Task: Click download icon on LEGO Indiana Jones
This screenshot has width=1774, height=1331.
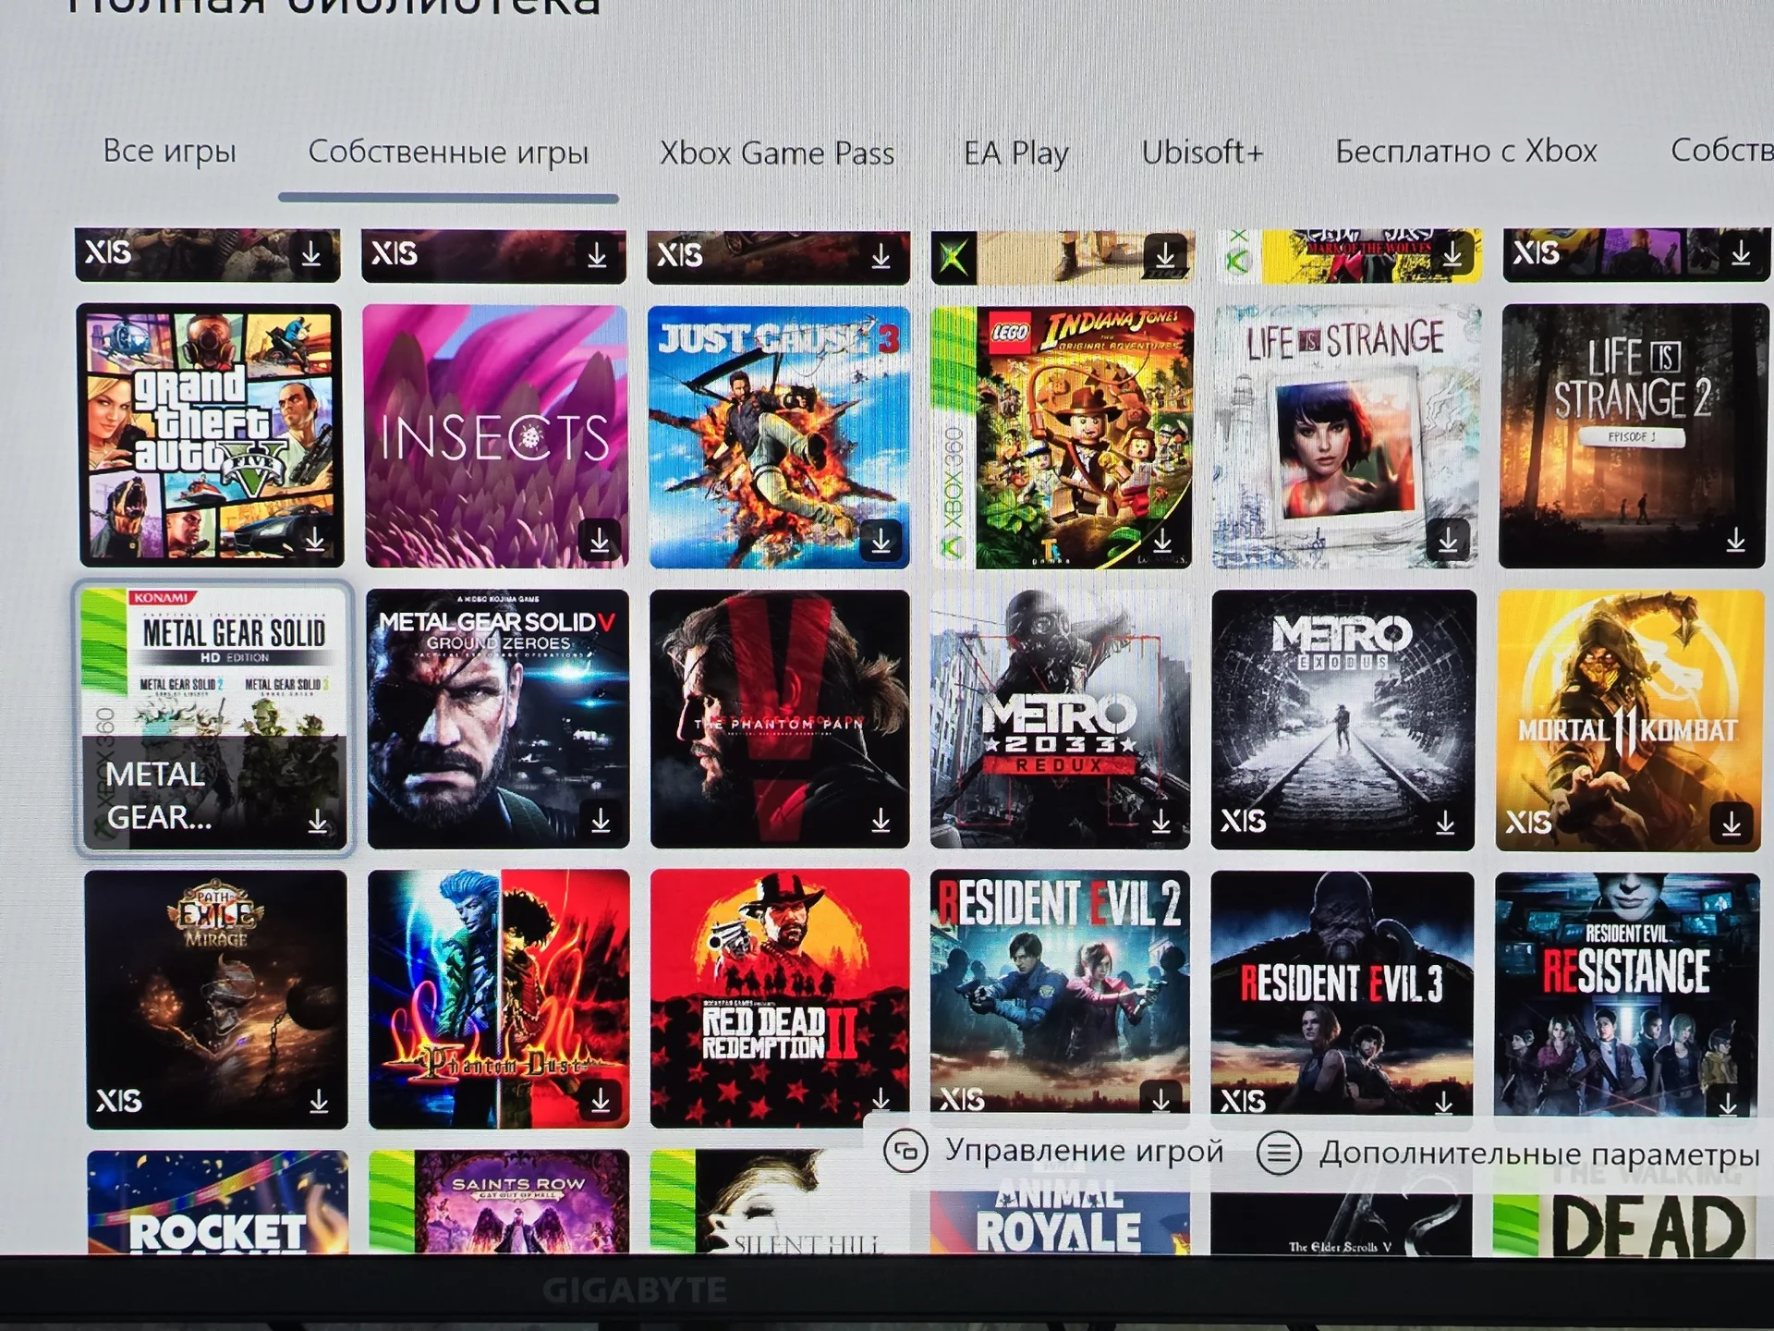Action: (x=1163, y=541)
